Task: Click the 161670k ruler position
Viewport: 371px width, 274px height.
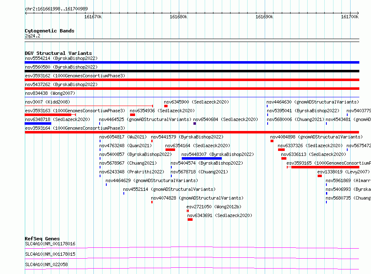Action: 93,17
